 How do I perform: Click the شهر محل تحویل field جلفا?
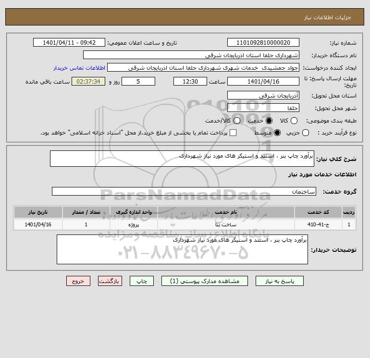263,108
